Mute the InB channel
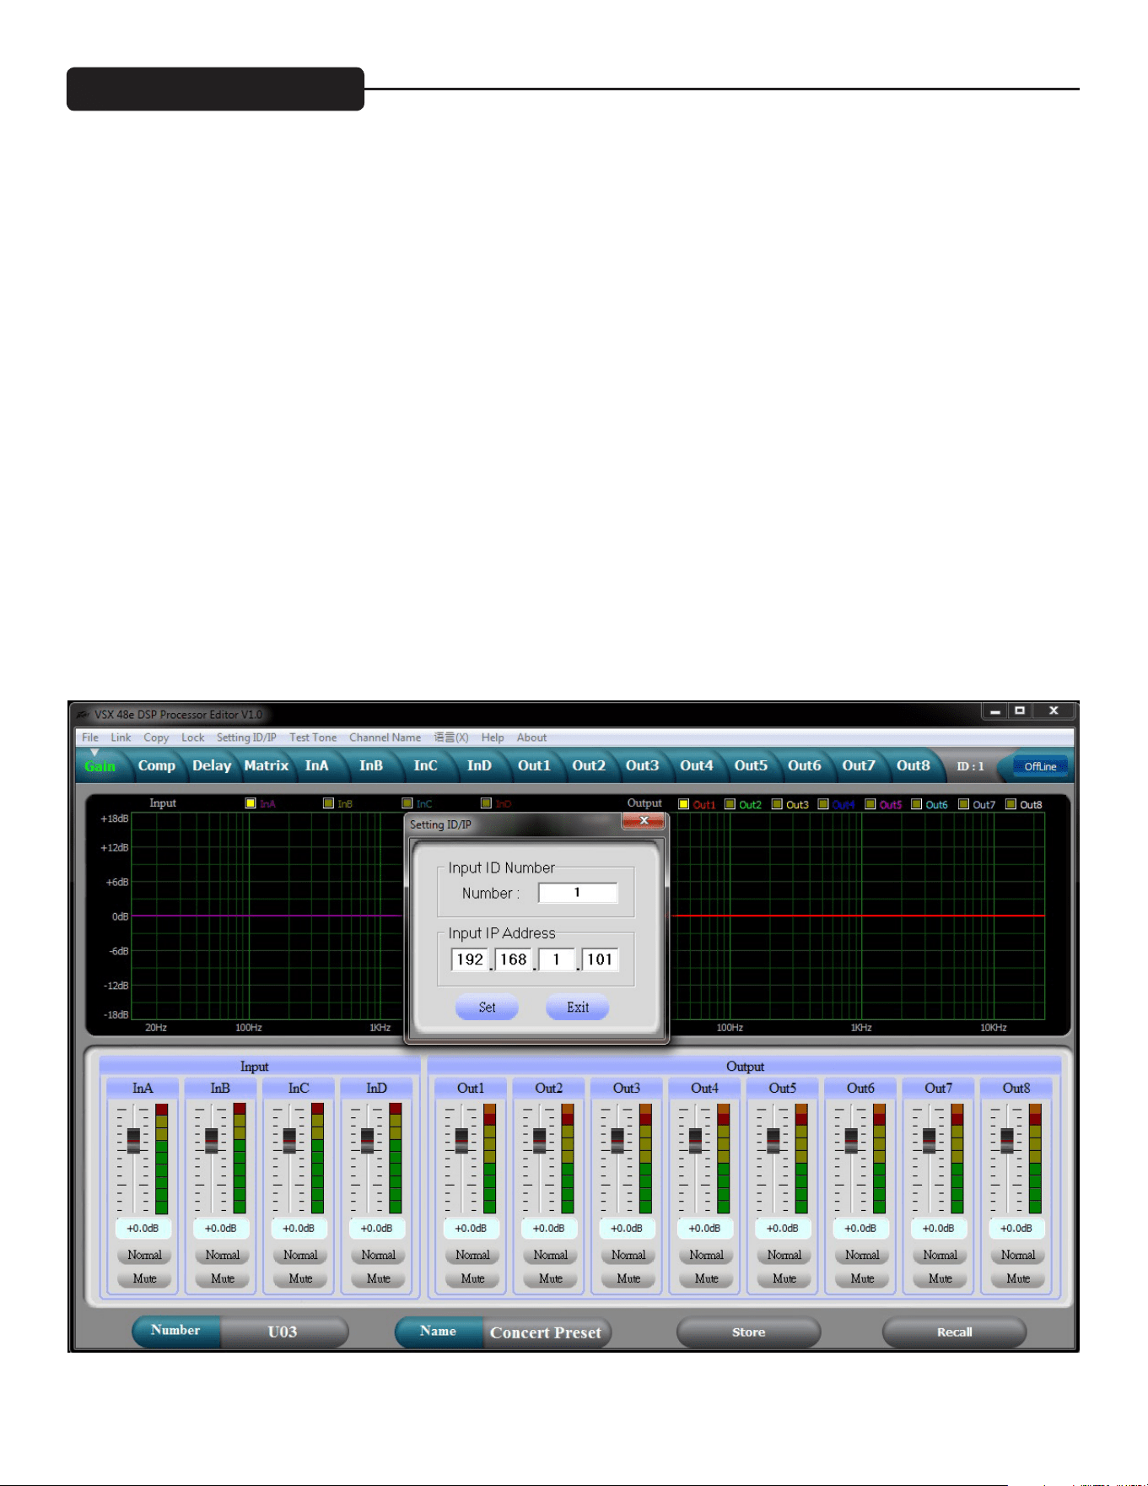 coord(223,1279)
